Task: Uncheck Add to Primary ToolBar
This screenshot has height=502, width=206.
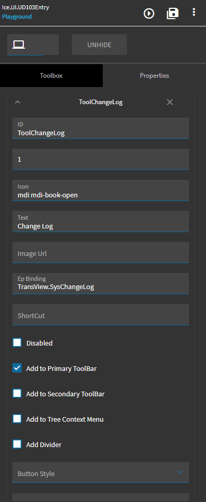Action: point(17,368)
